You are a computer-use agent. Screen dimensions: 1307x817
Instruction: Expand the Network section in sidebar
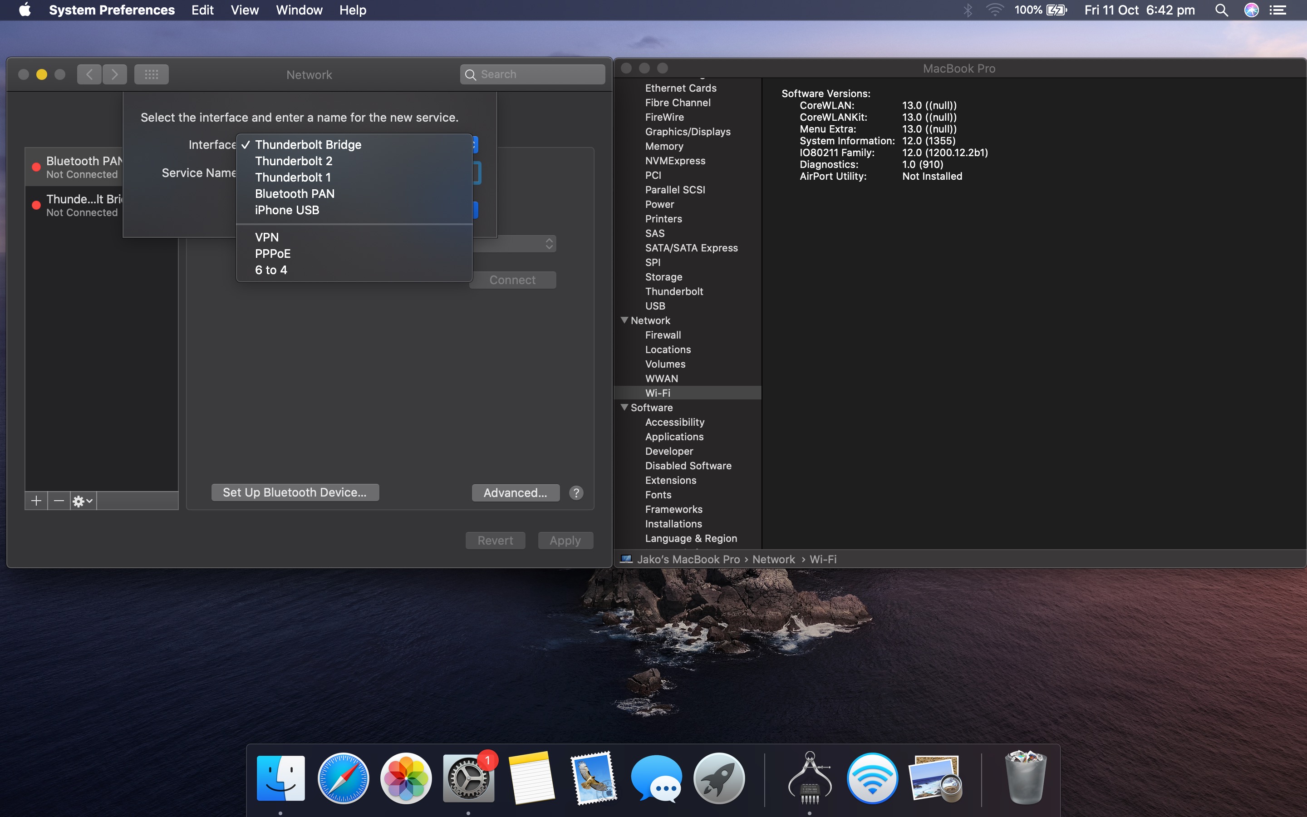(625, 320)
